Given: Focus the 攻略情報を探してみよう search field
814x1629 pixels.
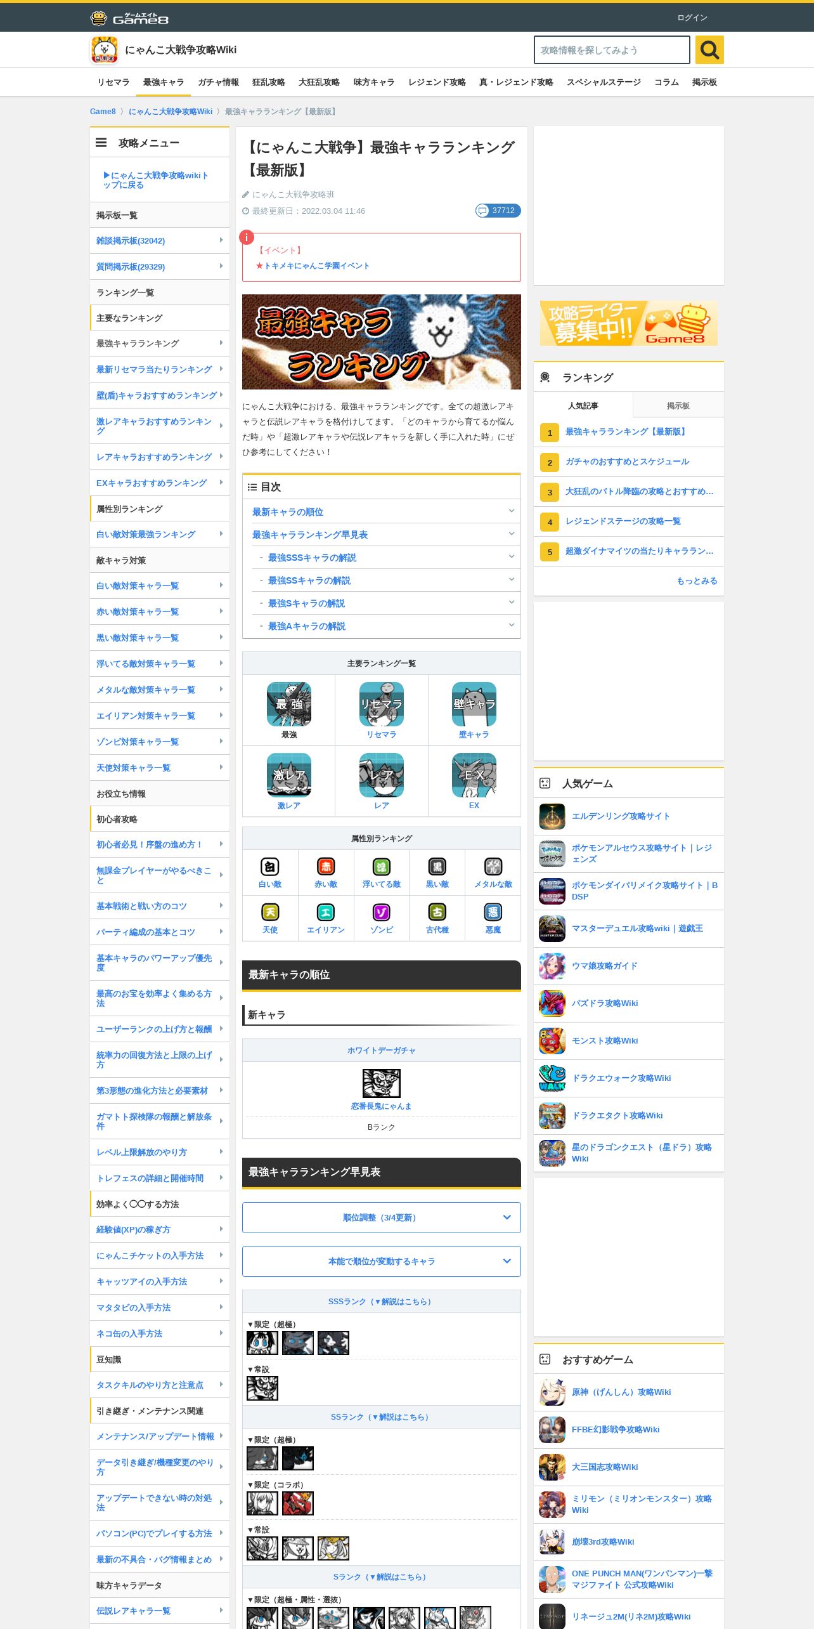Looking at the screenshot, I should coord(612,49).
